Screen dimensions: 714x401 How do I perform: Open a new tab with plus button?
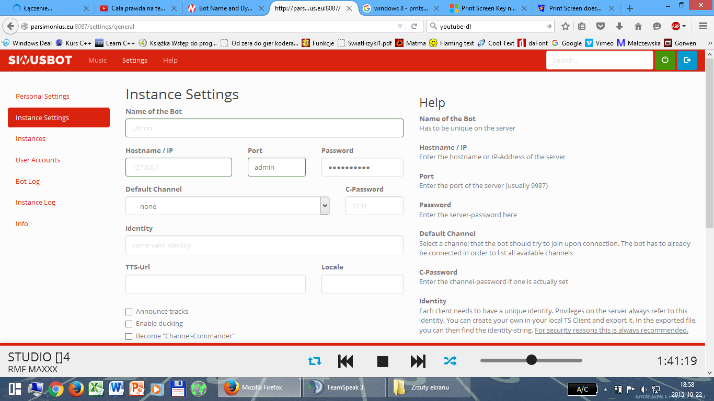pyautogui.click(x=630, y=8)
